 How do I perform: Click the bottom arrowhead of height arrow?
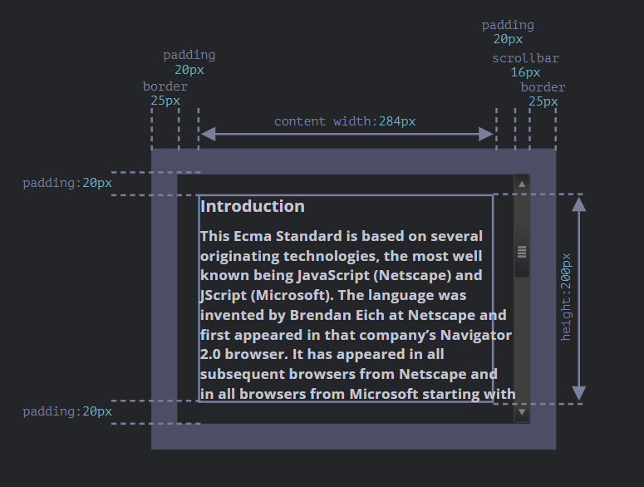pyautogui.click(x=579, y=393)
